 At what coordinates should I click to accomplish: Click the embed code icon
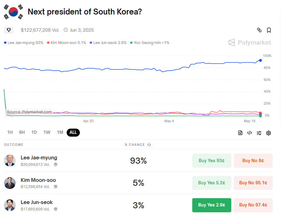tap(249, 133)
